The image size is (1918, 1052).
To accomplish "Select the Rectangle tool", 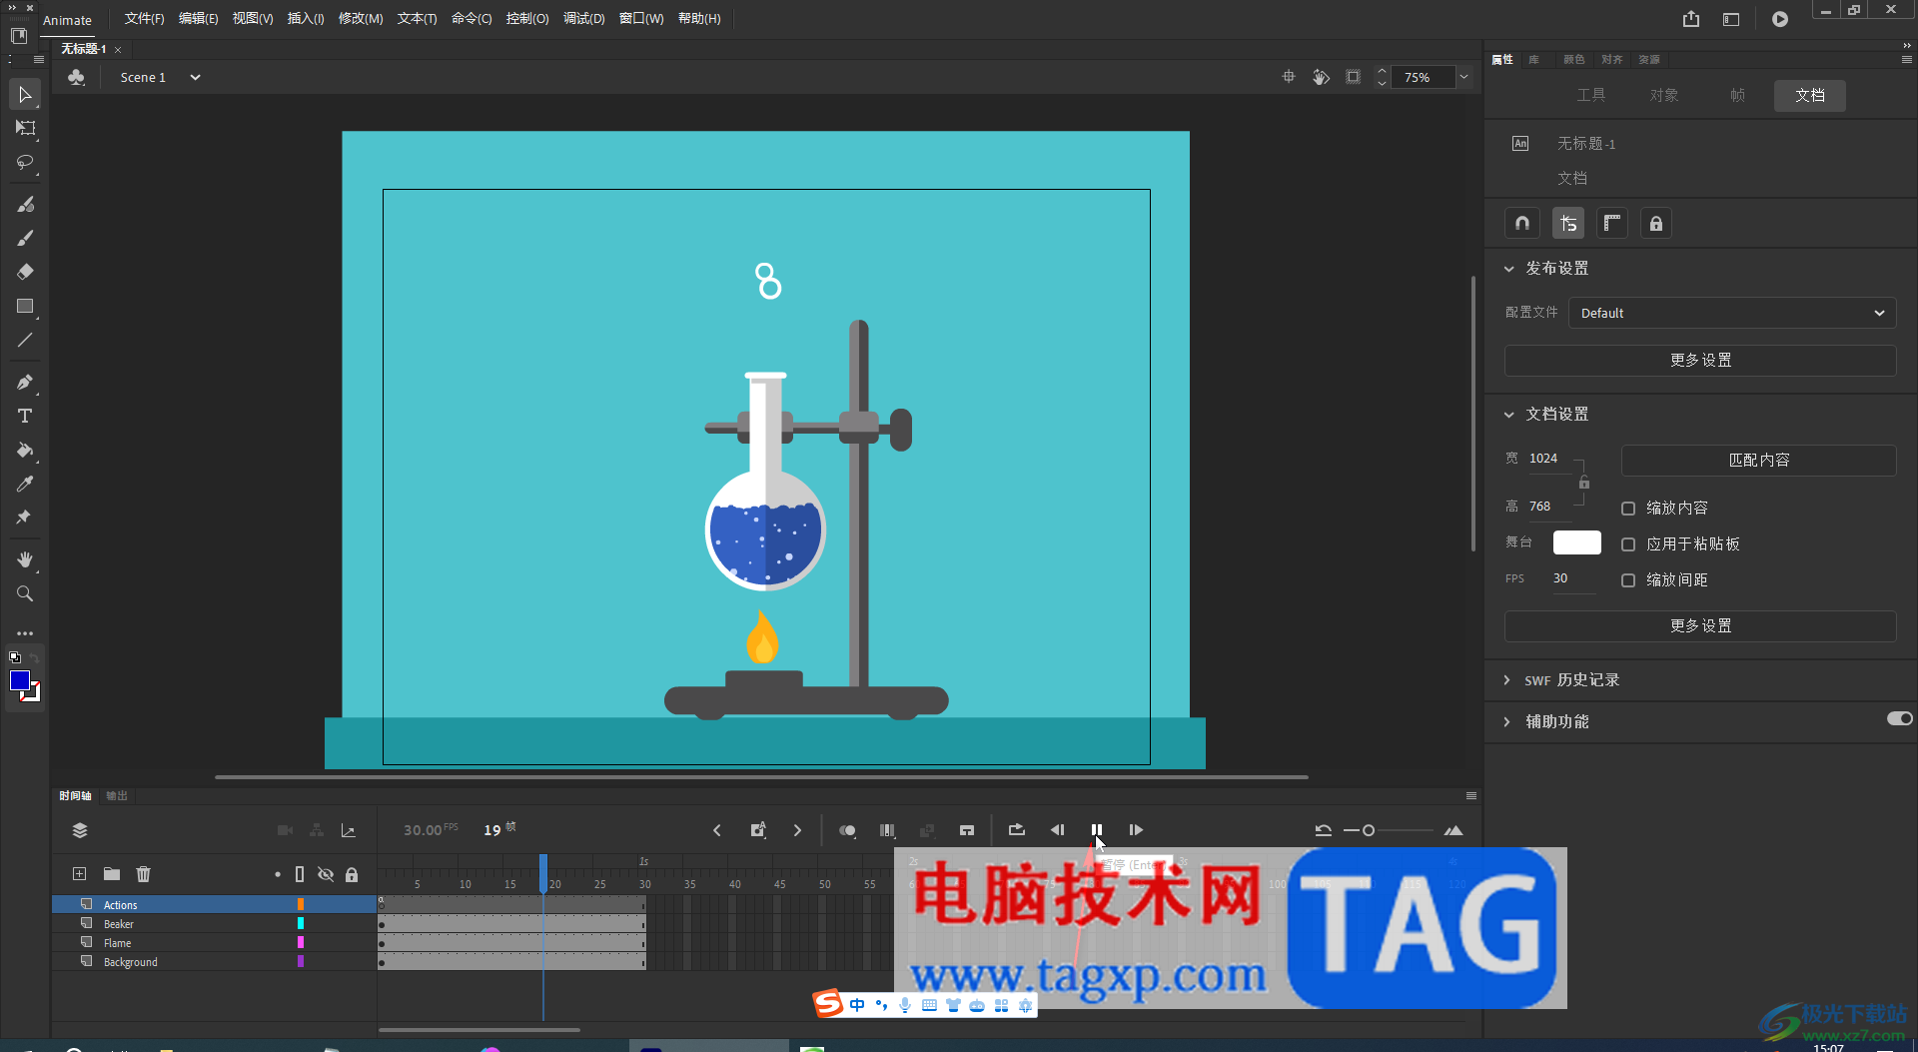I will pyautogui.click(x=25, y=307).
